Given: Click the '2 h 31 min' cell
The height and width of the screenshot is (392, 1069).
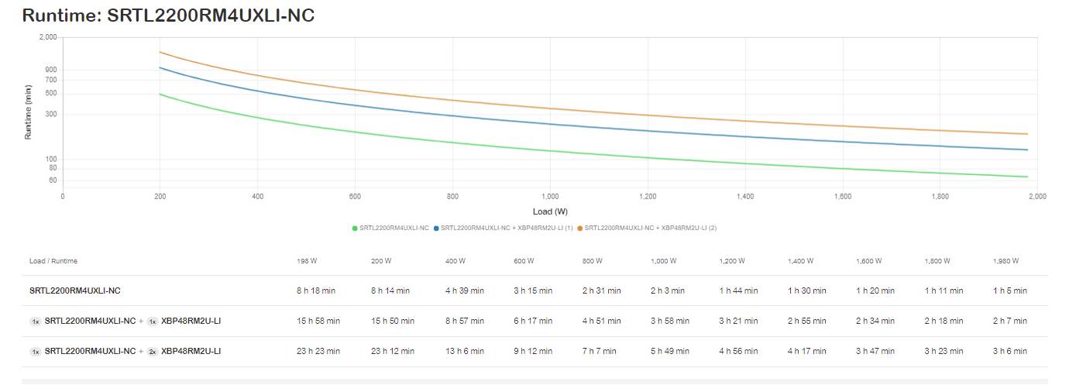Looking at the screenshot, I should 602,291.
